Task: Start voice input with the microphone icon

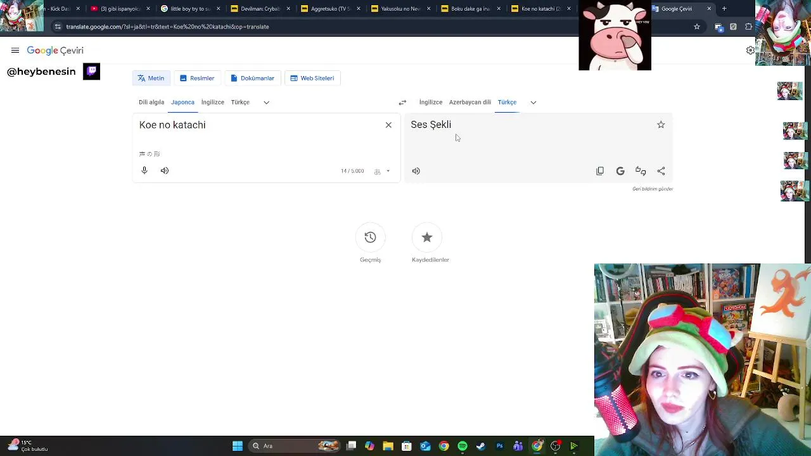Action: [x=144, y=170]
